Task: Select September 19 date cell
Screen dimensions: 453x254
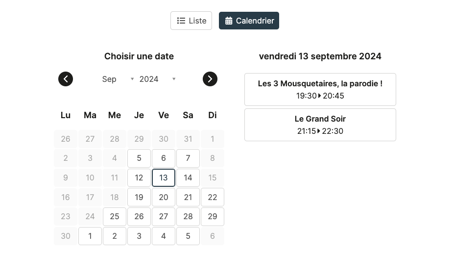Action: (139, 197)
